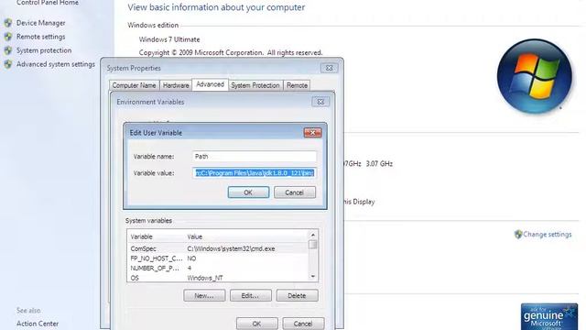The height and width of the screenshot is (330, 586).
Task: Click the Variable name field
Action: pyautogui.click(x=255, y=157)
